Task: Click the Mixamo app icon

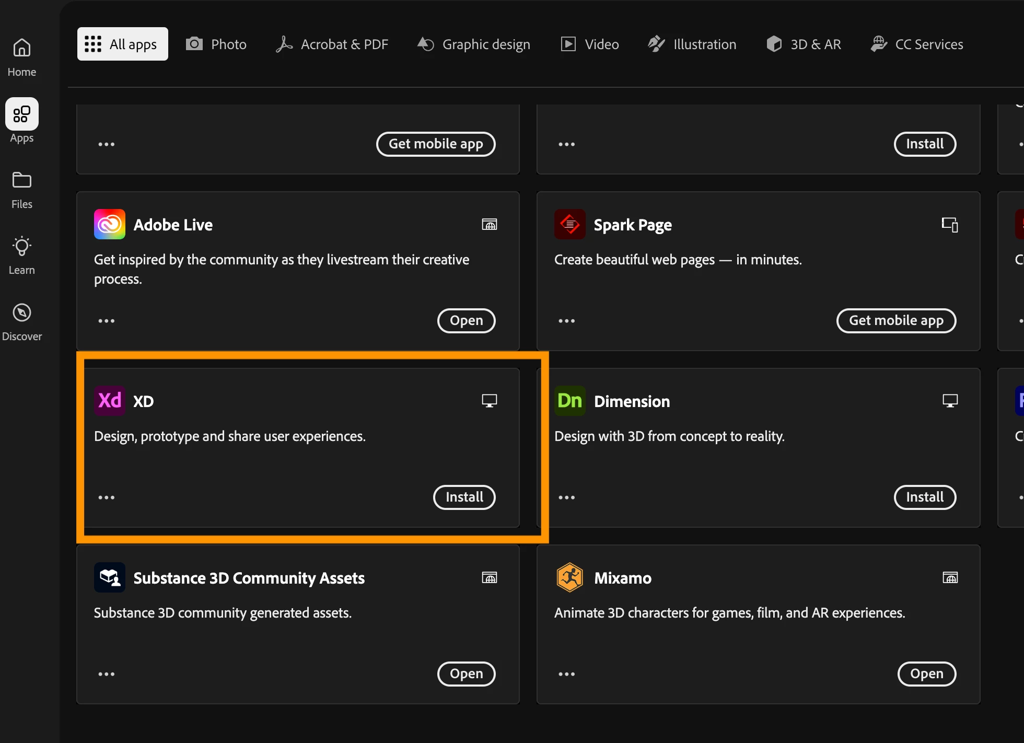Action: [569, 577]
